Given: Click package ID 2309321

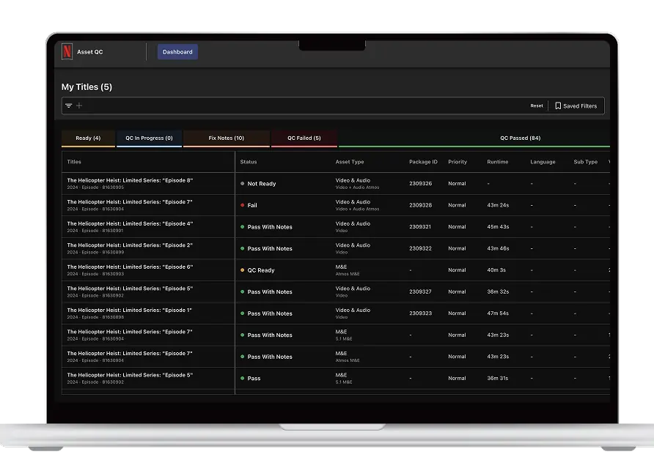Looking at the screenshot, I should tap(420, 227).
